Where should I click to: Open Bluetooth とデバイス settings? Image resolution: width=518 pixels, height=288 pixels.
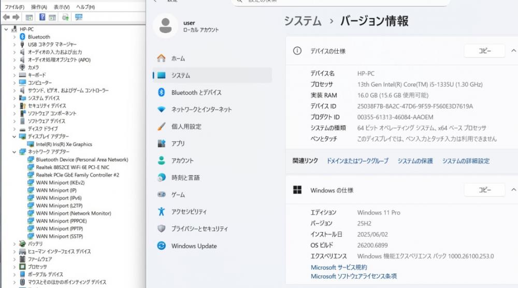coord(212,93)
